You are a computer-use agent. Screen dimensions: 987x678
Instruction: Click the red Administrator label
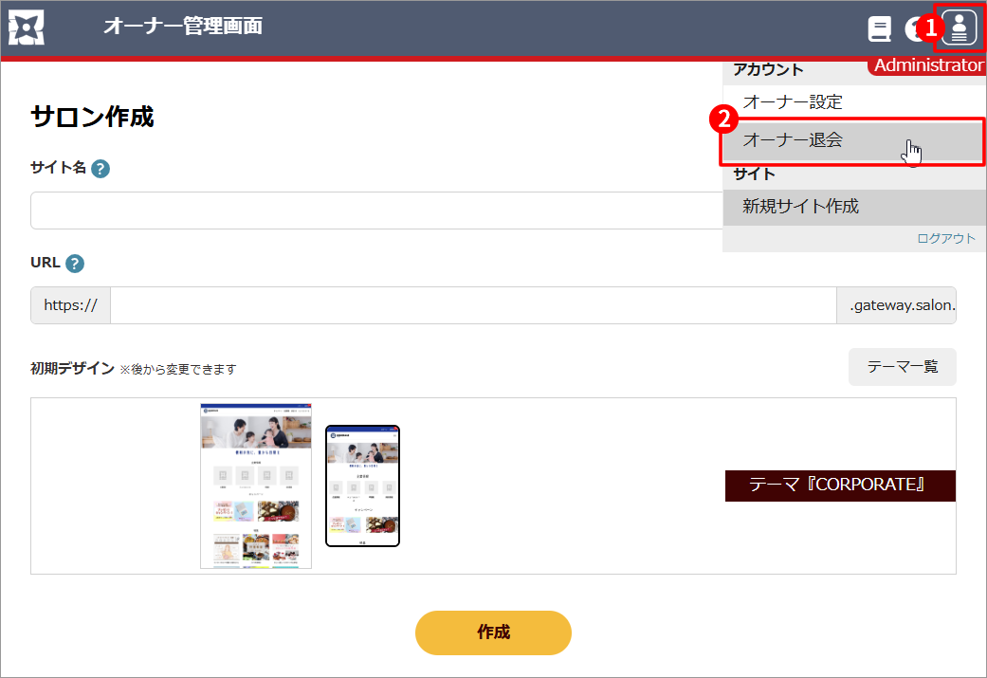tap(927, 65)
